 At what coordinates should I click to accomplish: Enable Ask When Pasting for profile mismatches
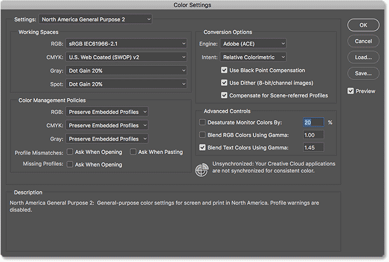(x=133, y=152)
